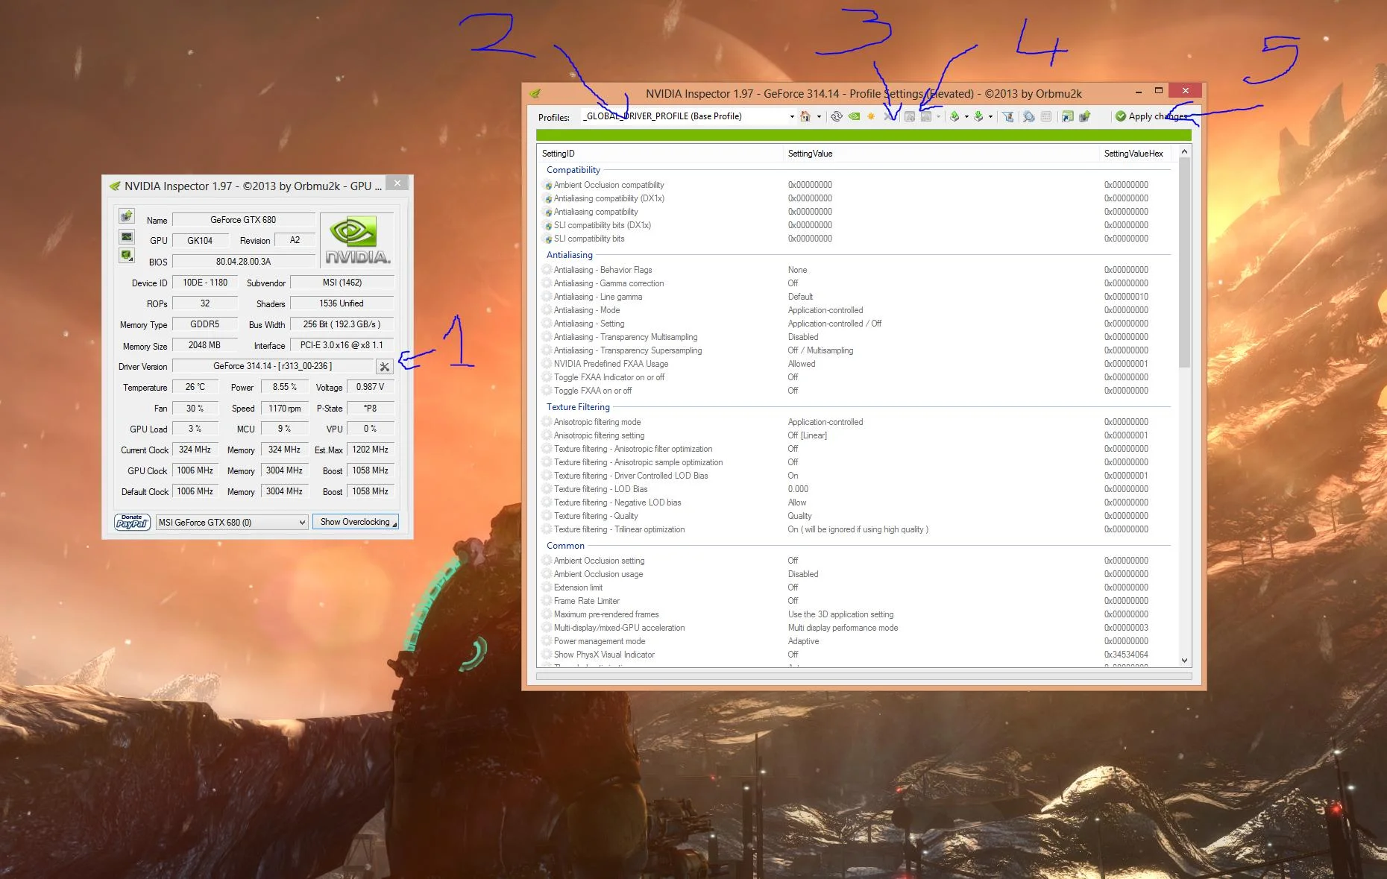Sort by the SettingValueHex column header
This screenshot has height=879, width=1387.
(x=1135, y=154)
